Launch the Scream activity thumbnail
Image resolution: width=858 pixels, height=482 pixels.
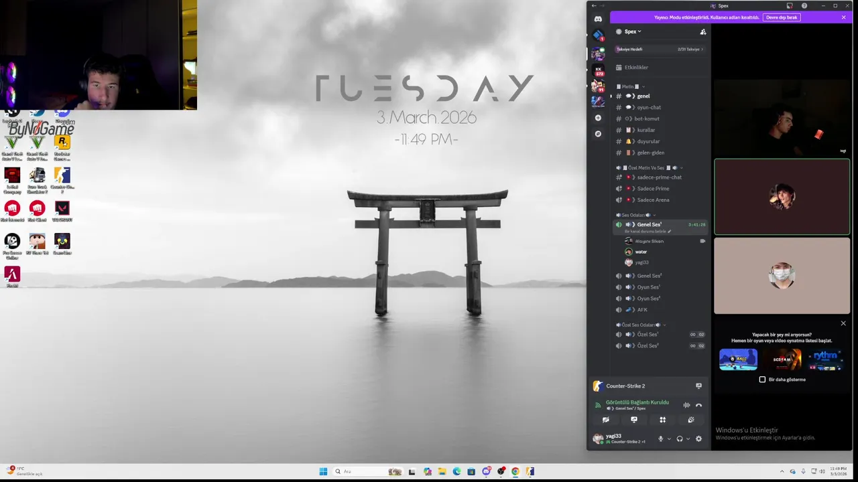782,359
